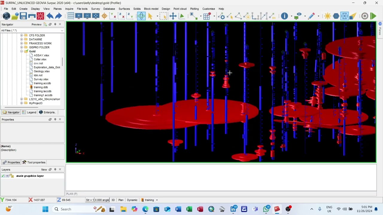Open the Surfaces menu
Screen dimensions: 383x215
pos(124,9)
